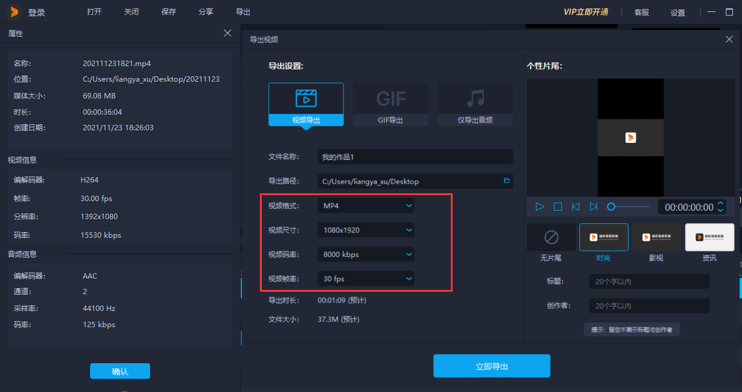This screenshot has width=742, height=392.
Task: Click the 文件名称 filename input field
Action: 415,157
